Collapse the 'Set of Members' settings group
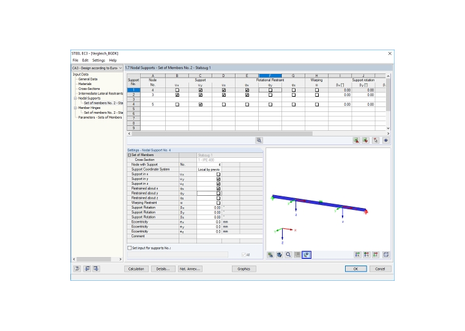The width and height of the screenshot is (465, 331). [129, 155]
